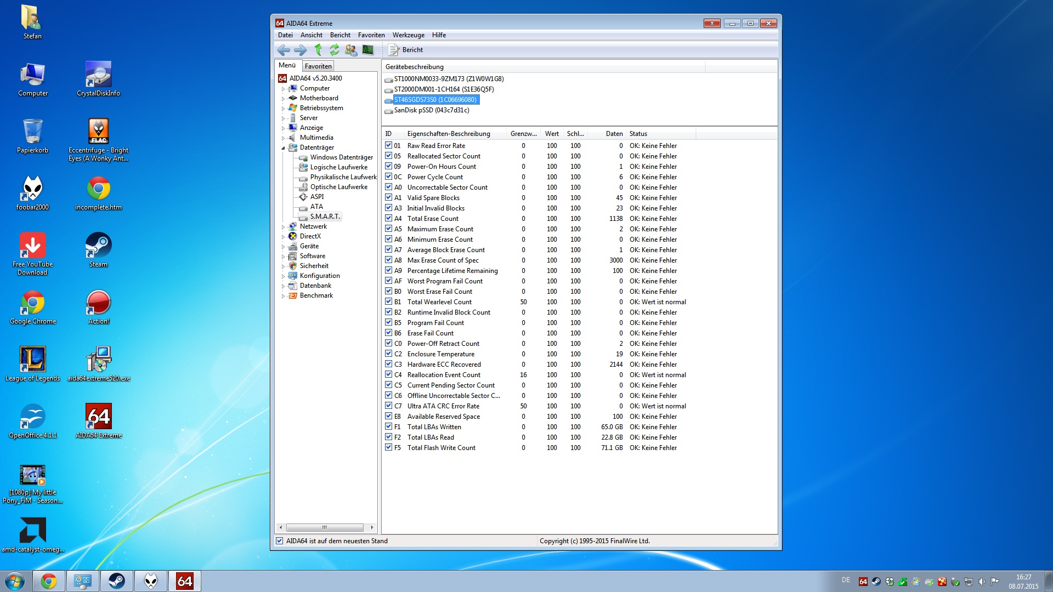Viewport: 1053px width, 592px height.
Task: Expand the Benchmark tree node
Action: click(284, 296)
